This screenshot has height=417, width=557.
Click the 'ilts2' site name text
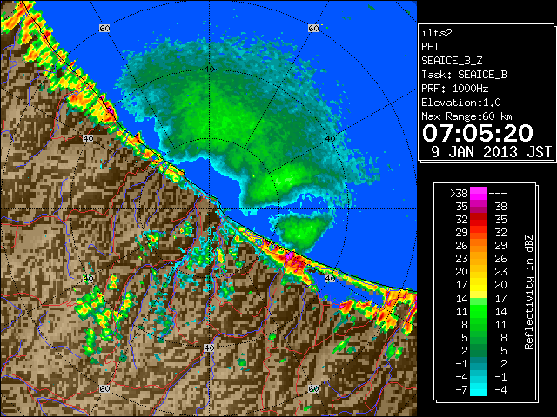(x=437, y=33)
